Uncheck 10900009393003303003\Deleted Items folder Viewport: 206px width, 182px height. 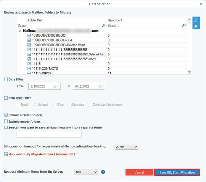[29, 45]
